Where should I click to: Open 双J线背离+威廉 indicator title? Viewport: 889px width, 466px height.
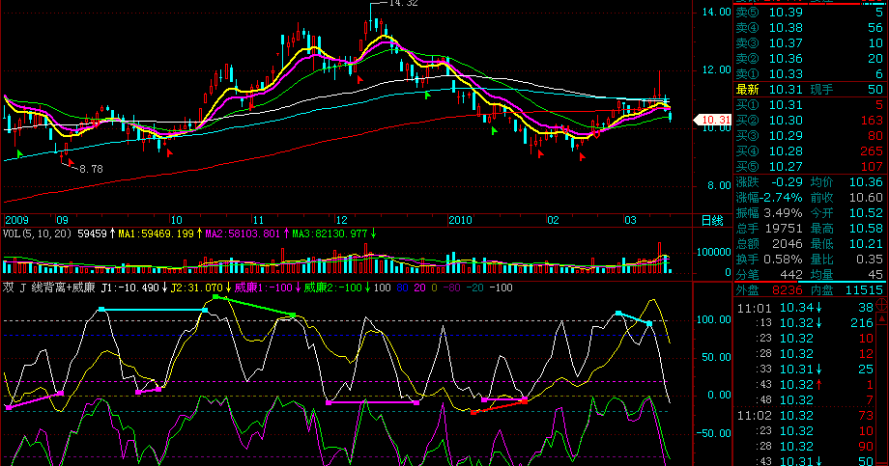click(x=48, y=288)
